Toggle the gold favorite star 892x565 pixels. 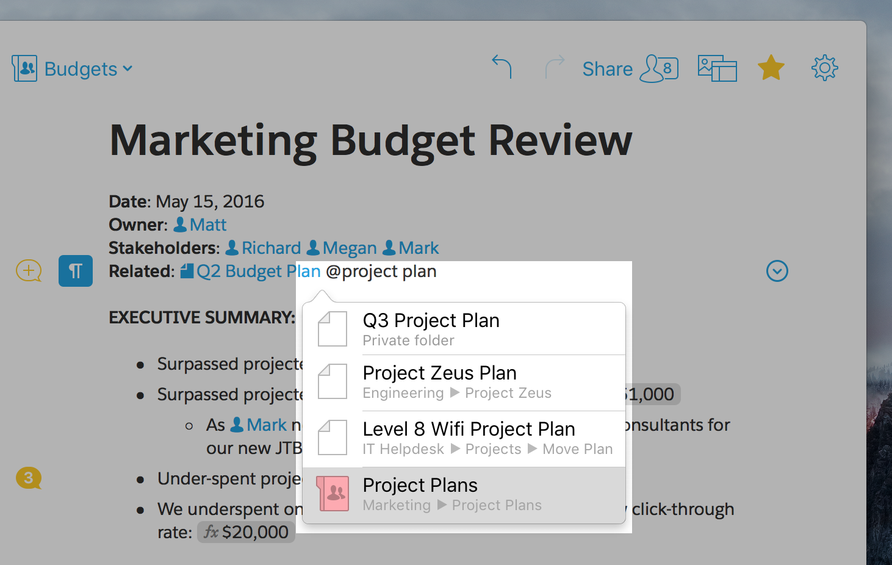coord(771,68)
